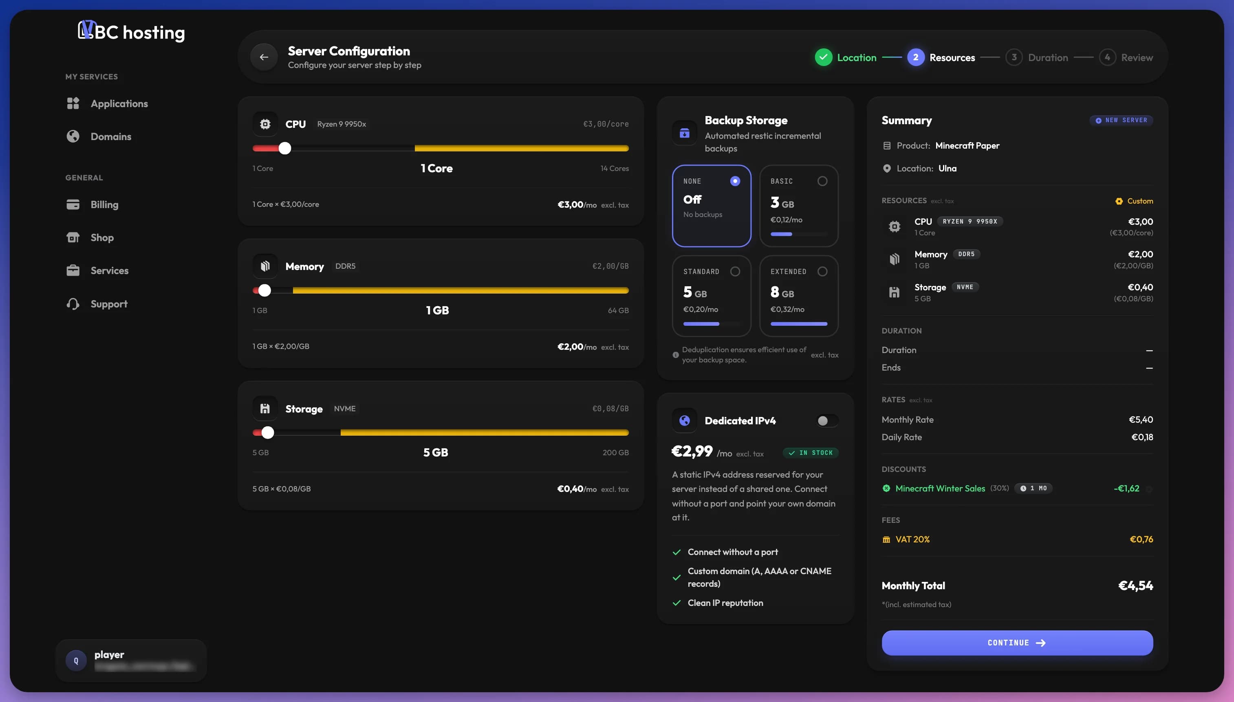Screen dimensions: 1234x702
Task: Click the Domains globe icon in sidebar
Action: pyautogui.click(x=73, y=136)
